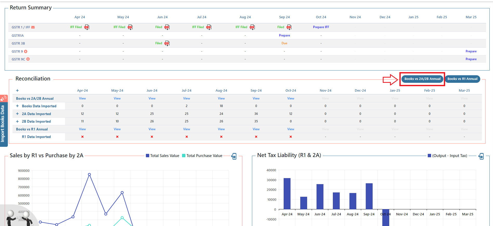The width and height of the screenshot is (493, 226).
Task: Download Aug 24 GSTR 1 IFF PDF
Action: (252, 27)
